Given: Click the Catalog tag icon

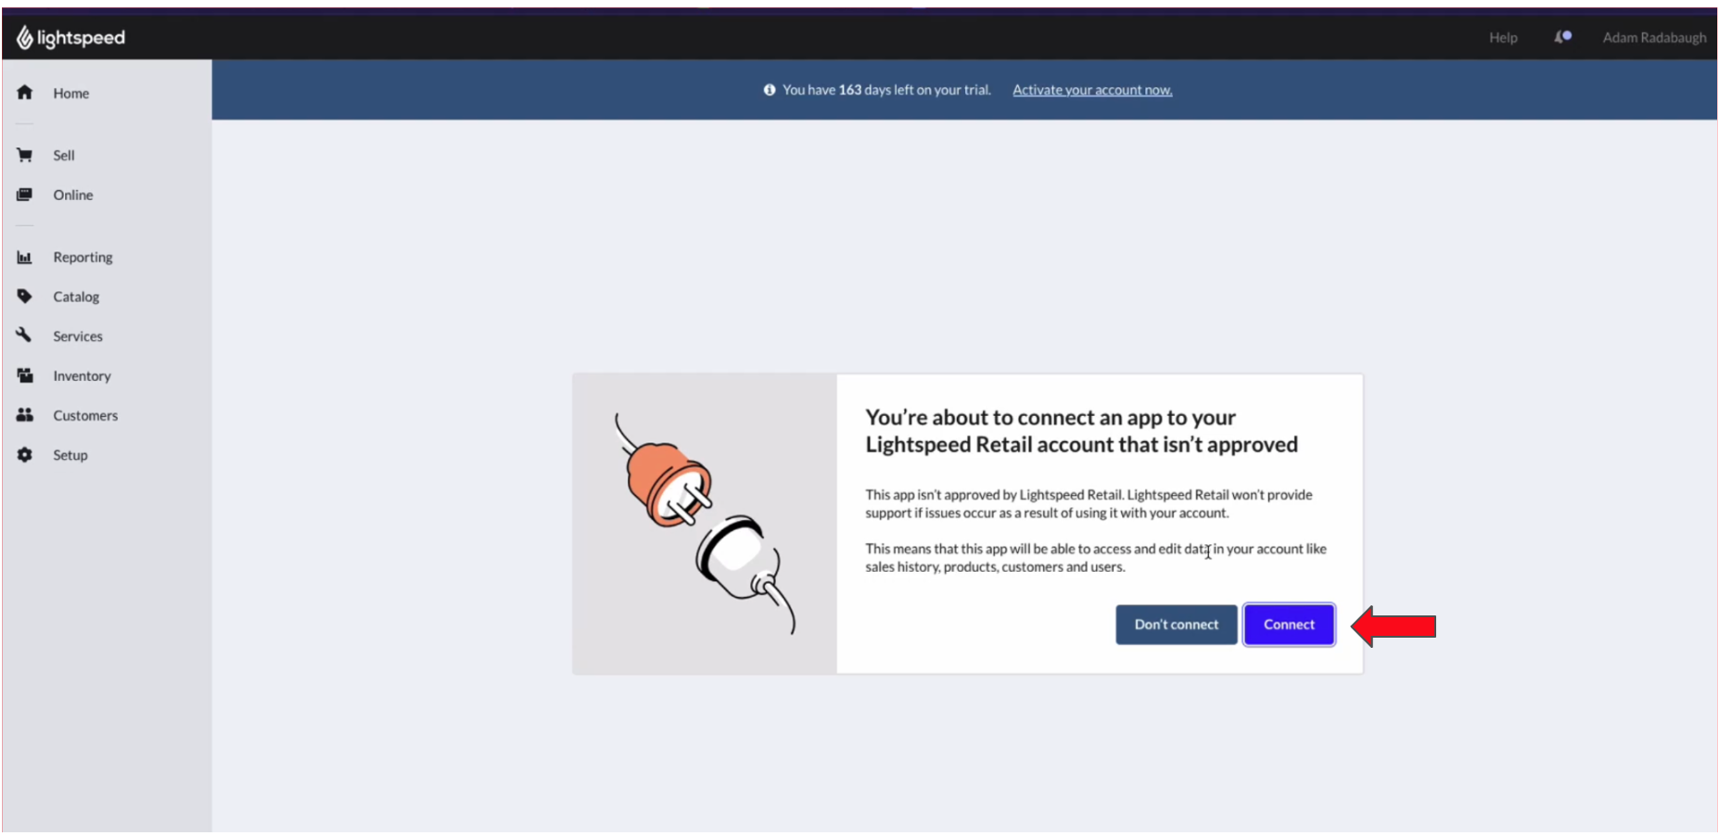Looking at the screenshot, I should click(x=25, y=297).
